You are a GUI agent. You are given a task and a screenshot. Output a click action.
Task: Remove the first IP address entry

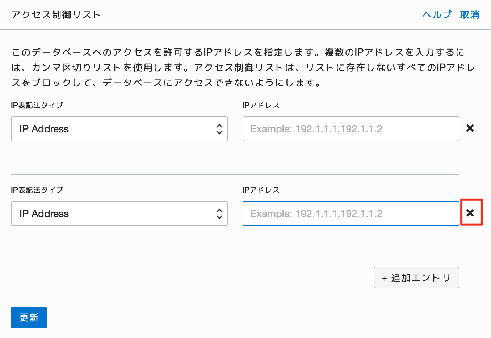(x=470, y=128)
